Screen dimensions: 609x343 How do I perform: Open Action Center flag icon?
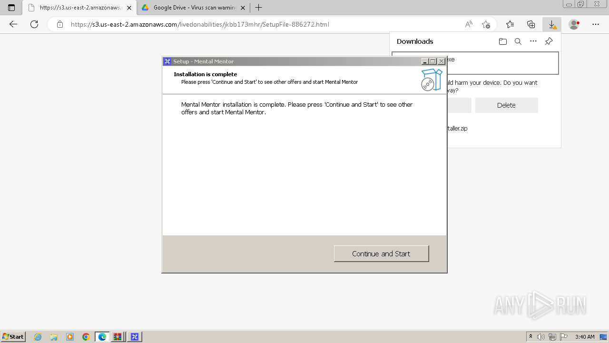(563, 337)
